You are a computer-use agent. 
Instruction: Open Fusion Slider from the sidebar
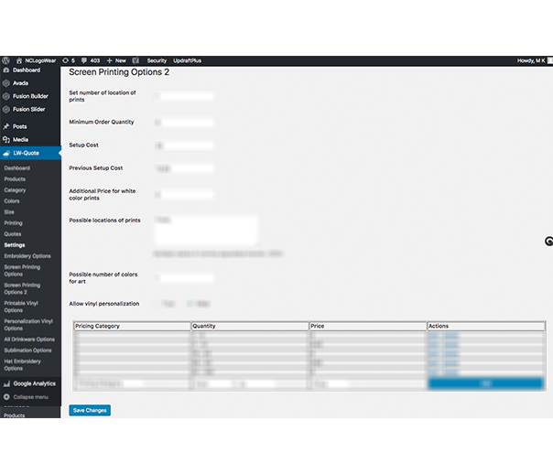point(29,109)
